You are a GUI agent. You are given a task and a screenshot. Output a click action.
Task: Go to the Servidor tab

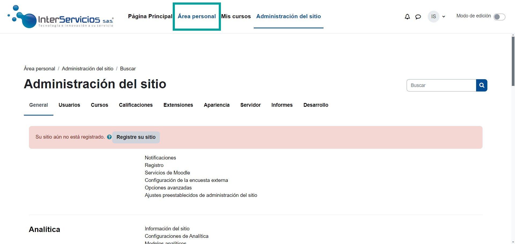point(250,105)
